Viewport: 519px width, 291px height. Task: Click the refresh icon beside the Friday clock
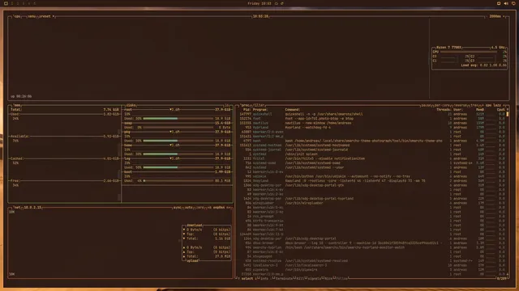click(x=282, y=3)
